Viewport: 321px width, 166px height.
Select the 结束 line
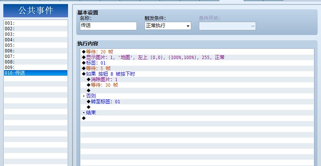(197, 113)
